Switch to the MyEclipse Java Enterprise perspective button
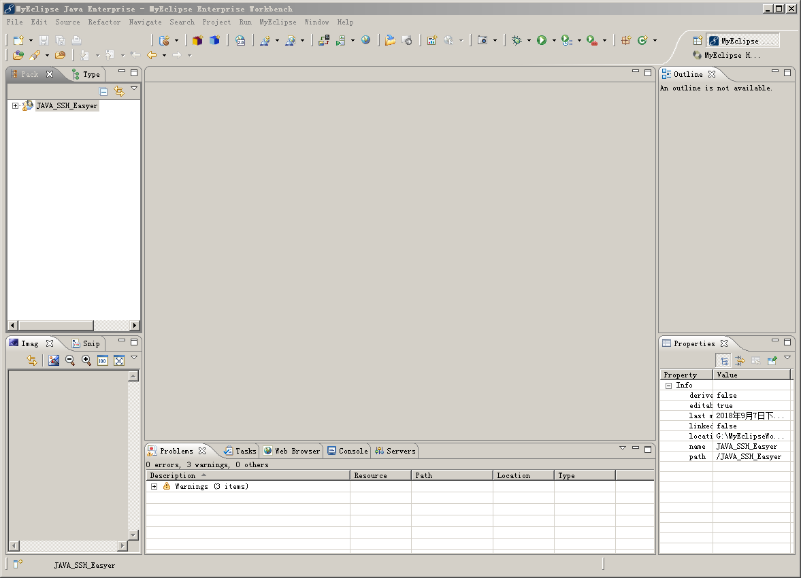Image resolution: width=801 pixels, height=578 pixels. click(x=742, y=41)
